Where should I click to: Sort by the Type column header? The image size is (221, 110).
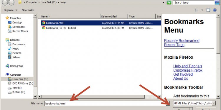click(x=141, y=16)
